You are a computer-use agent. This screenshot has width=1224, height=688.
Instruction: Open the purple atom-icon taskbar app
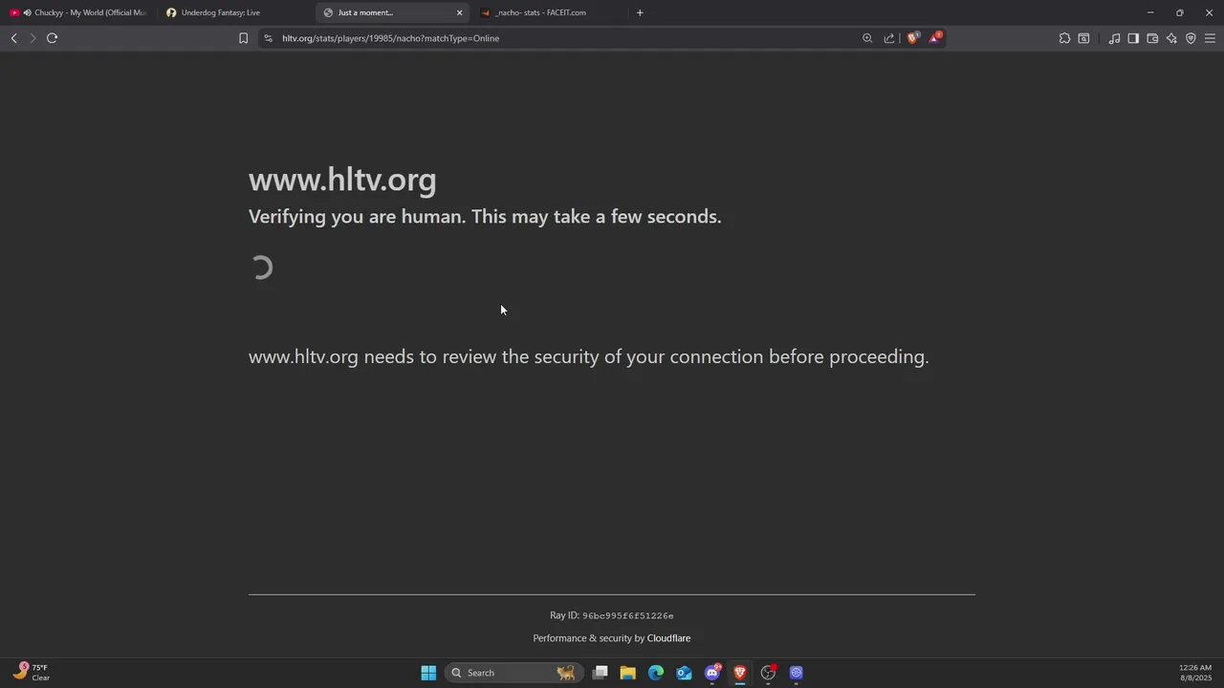796,673
